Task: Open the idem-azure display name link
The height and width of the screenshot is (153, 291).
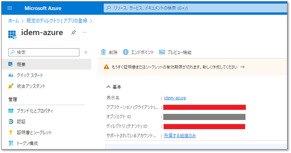Action: point(175,98)
